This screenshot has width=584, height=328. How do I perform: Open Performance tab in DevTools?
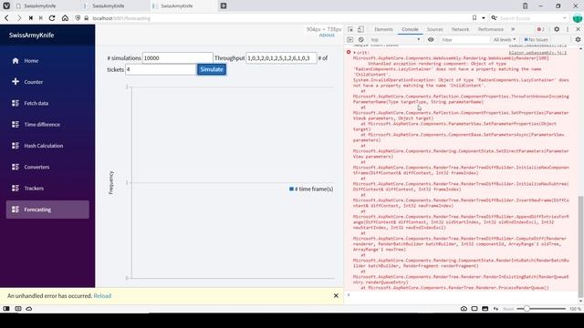(x=490, y=29)
